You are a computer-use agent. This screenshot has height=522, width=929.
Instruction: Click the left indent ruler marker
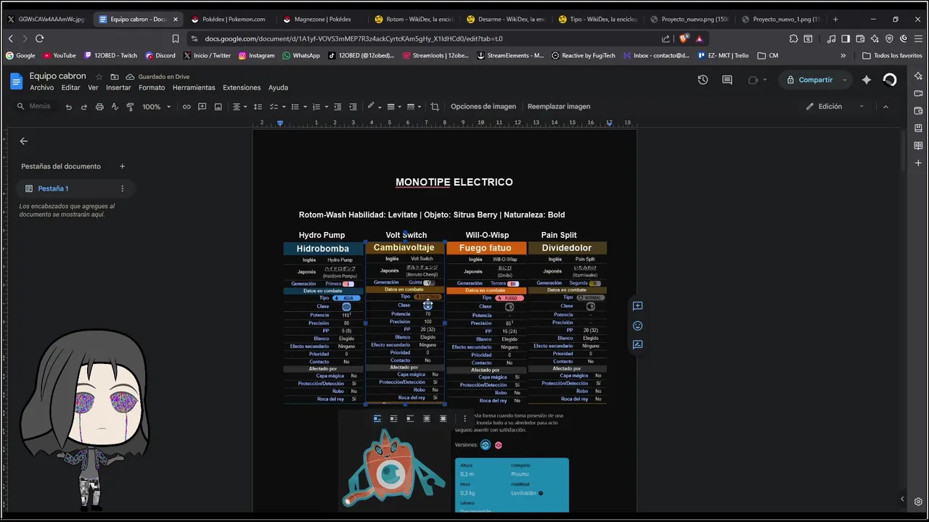click(280, 123)
